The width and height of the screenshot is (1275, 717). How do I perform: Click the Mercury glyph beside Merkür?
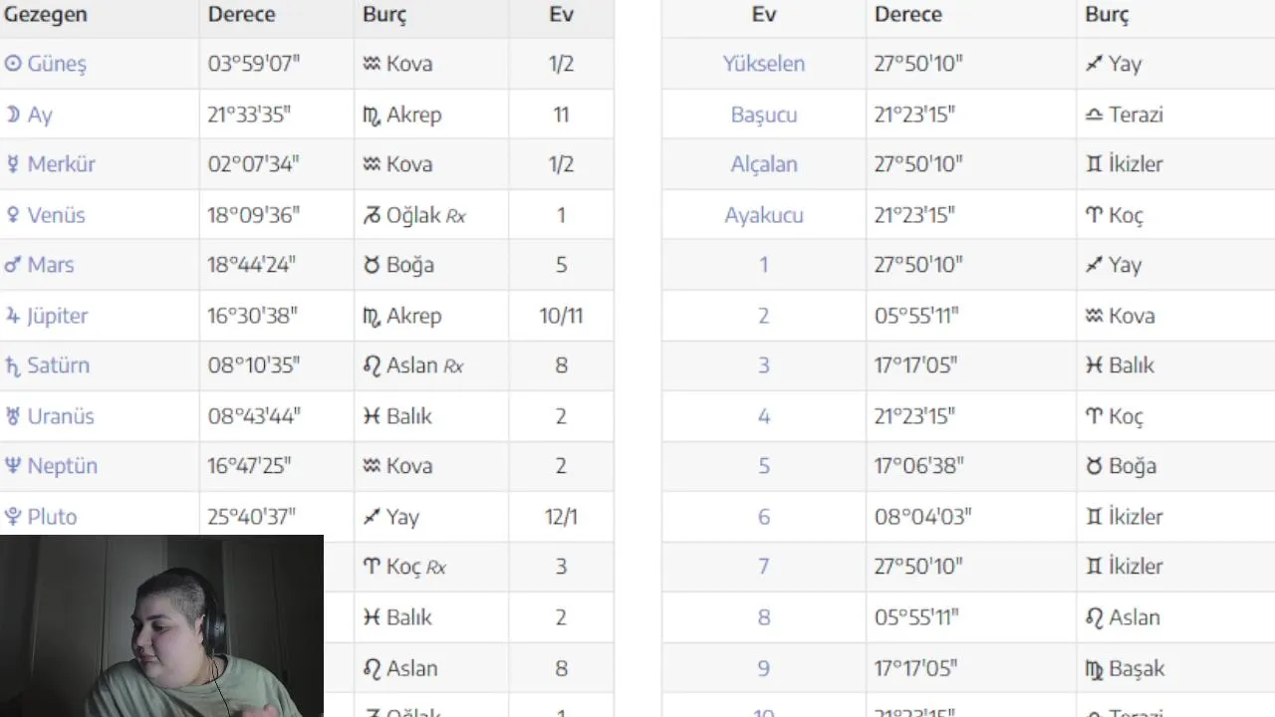click(x=13, y=164)
